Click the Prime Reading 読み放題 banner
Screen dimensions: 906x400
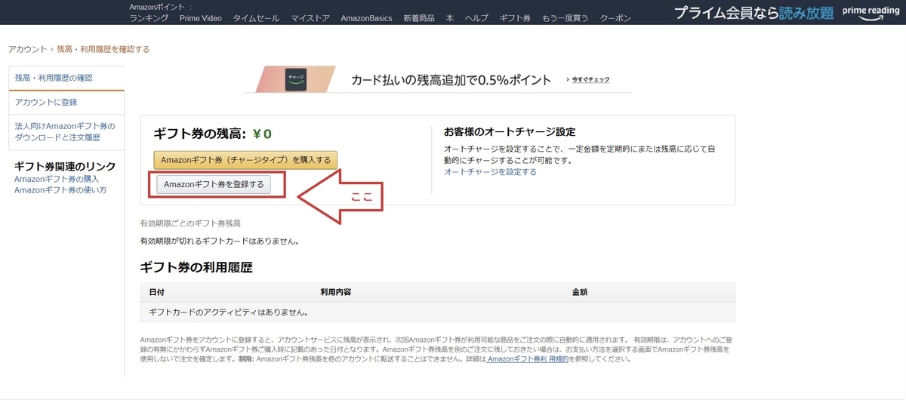753,13
